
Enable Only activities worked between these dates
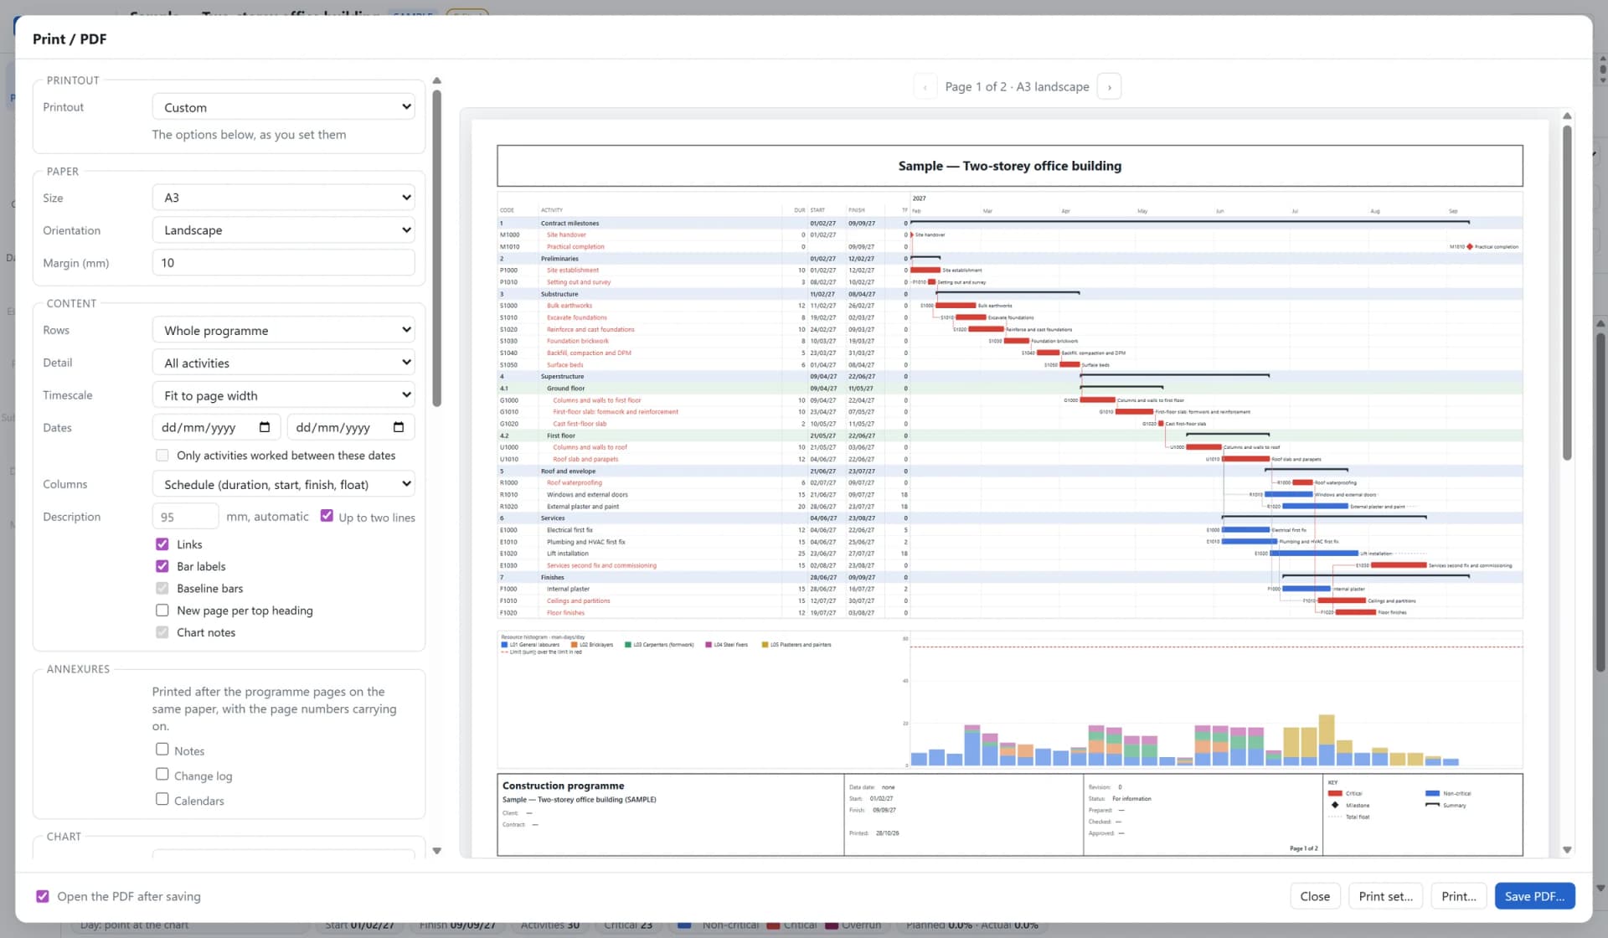[162, 455]
